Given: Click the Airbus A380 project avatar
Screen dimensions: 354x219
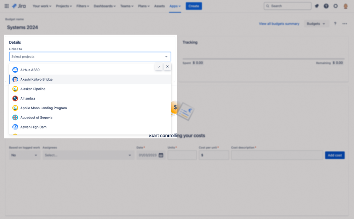Looking at the screenshot, I should tap(15, 70).
